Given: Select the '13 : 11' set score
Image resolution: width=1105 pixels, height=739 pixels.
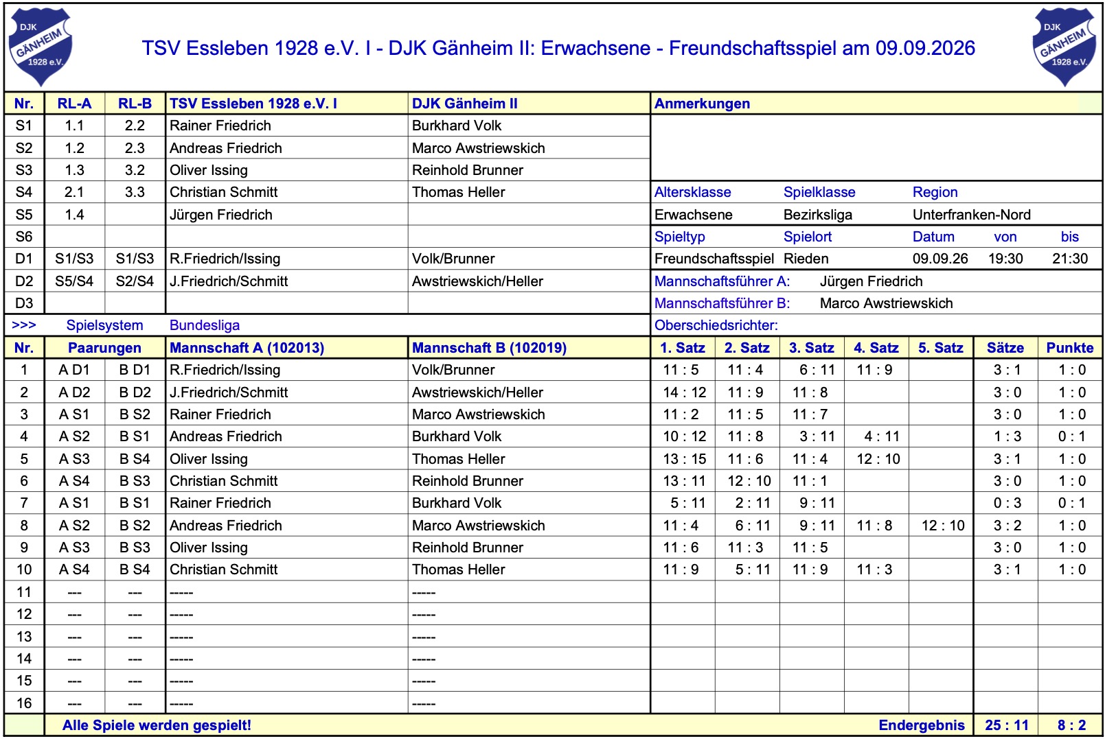Looking at the screenshot, I should (x=685, y=481).
